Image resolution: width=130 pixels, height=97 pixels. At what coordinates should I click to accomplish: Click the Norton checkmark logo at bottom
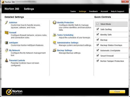9,92
